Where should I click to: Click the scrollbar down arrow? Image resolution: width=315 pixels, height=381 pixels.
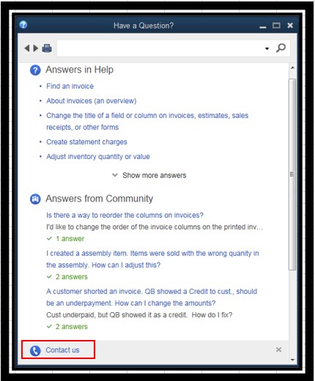point(292,360)
